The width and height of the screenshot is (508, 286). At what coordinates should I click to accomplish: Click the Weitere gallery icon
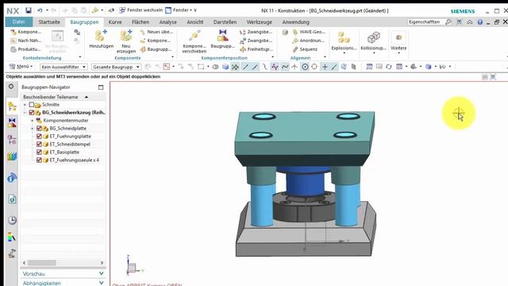pyautogui.click(x=398, y=37)
